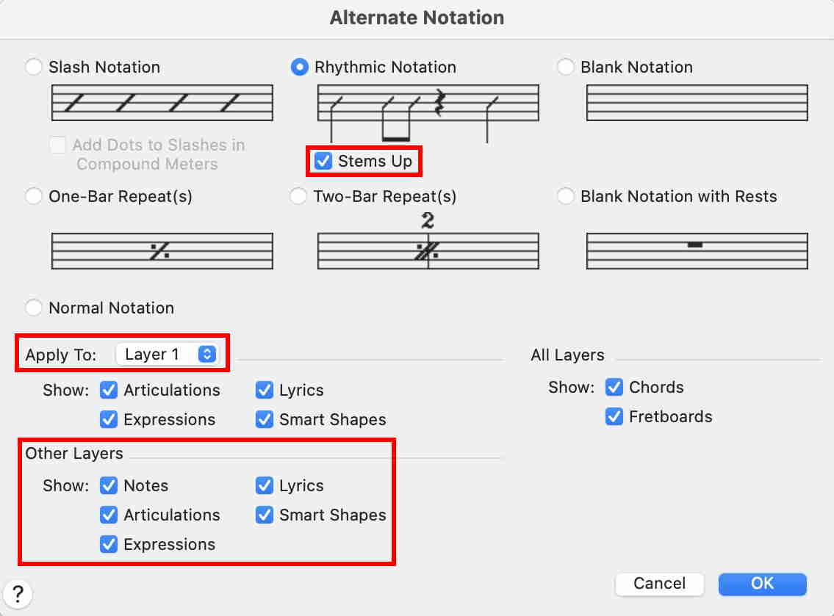Select the Normal Notation radio button
Viewport: 834px width, 616px height.
click(x=34, y=308)
